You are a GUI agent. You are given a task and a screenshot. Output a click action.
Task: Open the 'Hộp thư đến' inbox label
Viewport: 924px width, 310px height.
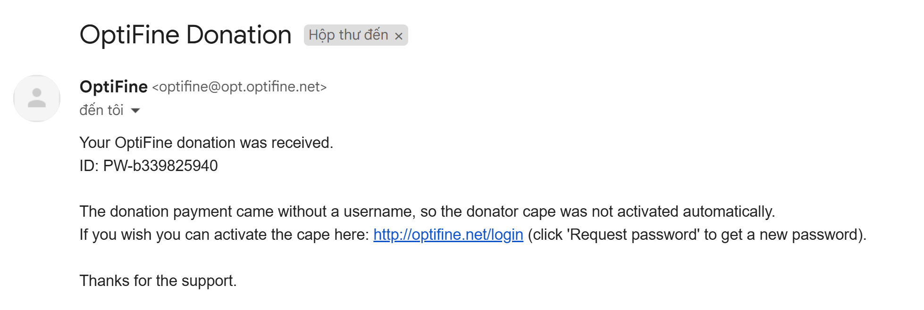348,35
